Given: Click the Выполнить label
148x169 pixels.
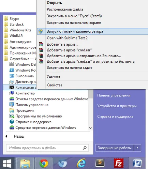Looking at the screenshot, I should point(25,76).
